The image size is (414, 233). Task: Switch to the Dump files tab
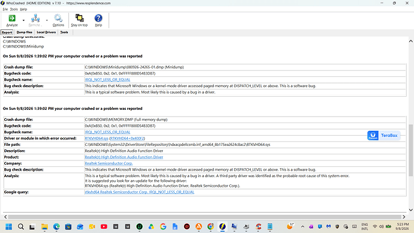tap(24, 32)
